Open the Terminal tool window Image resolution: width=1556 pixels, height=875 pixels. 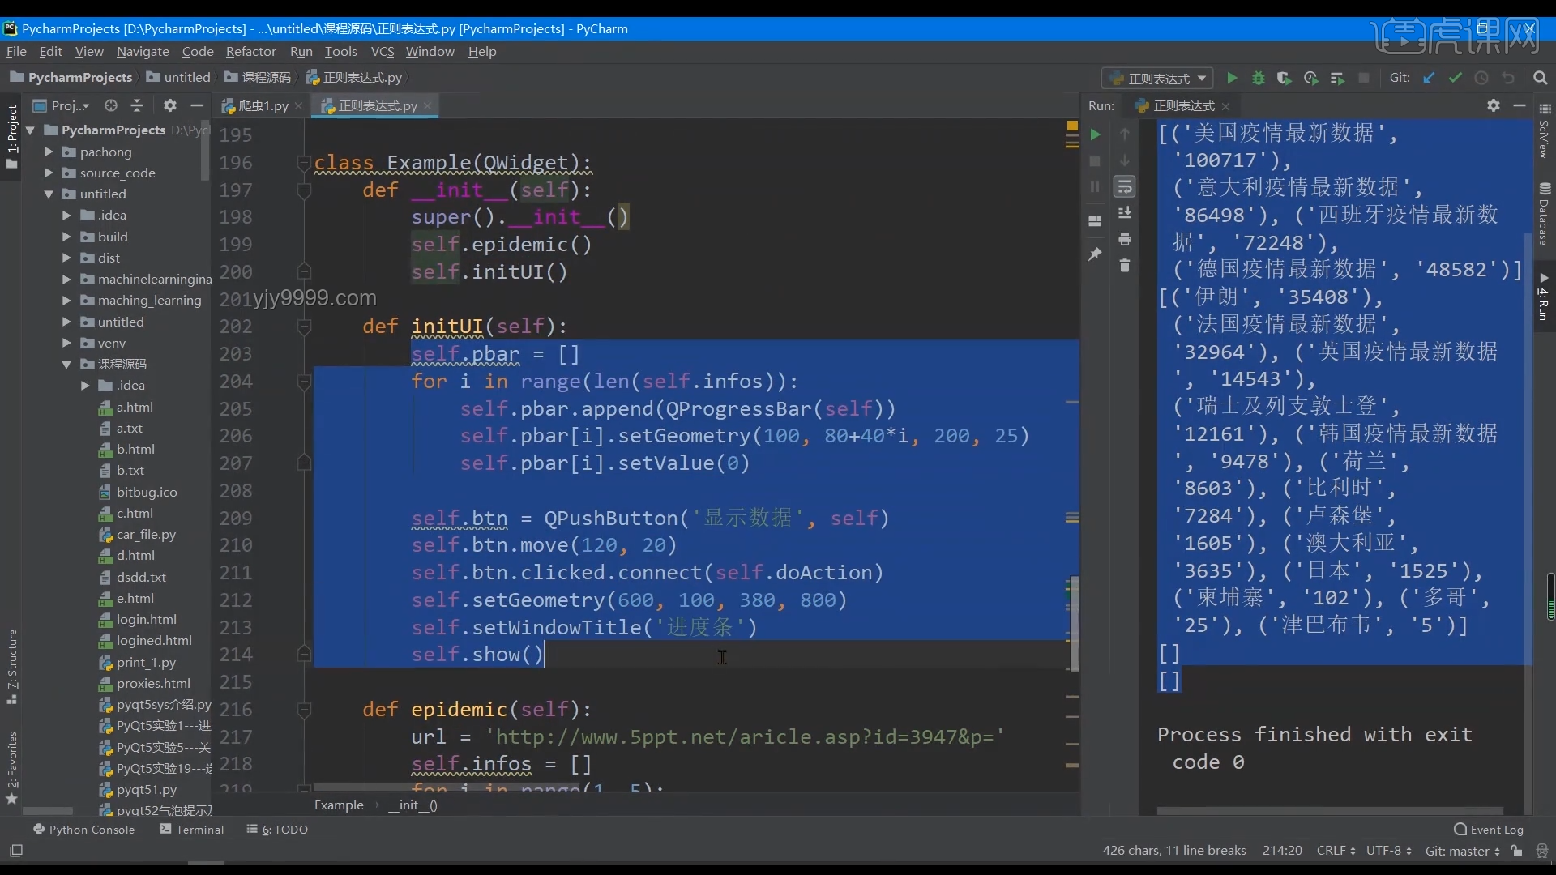[191, 830]
